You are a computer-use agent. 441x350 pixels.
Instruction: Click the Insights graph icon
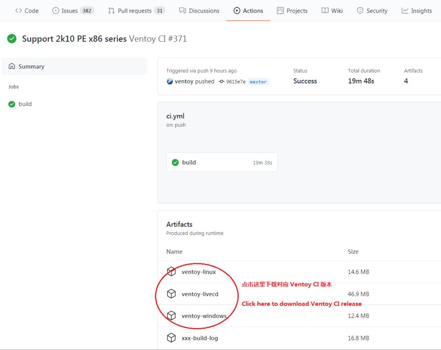(x=404, y=11)
